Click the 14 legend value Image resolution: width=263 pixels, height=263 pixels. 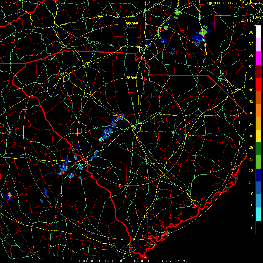(251, 182)
